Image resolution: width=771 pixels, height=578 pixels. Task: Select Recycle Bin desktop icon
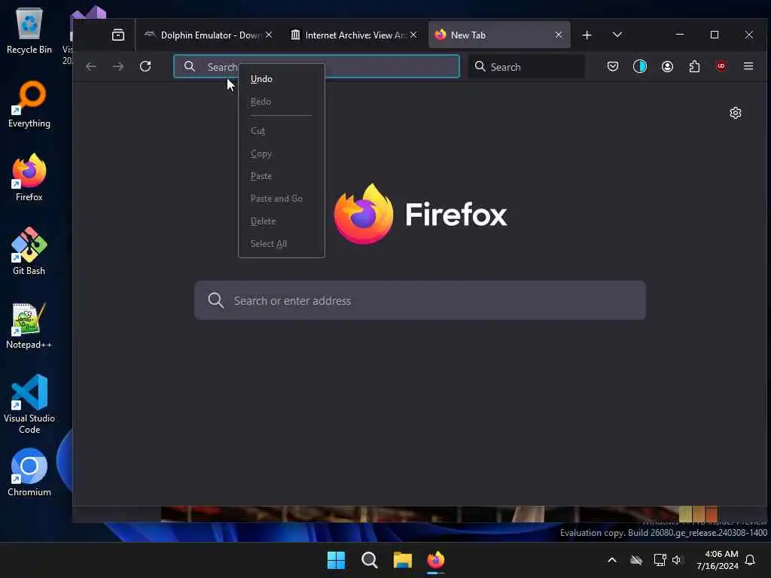click(x=29, y=31)
